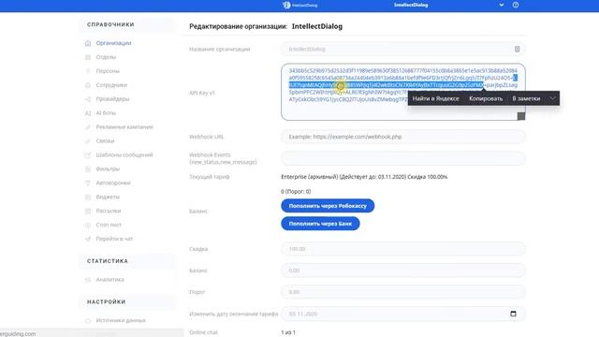This screenshot has height=337, width=599.
Task: Open the Аналитика statistics icon
Action: [x=88, y=280]
